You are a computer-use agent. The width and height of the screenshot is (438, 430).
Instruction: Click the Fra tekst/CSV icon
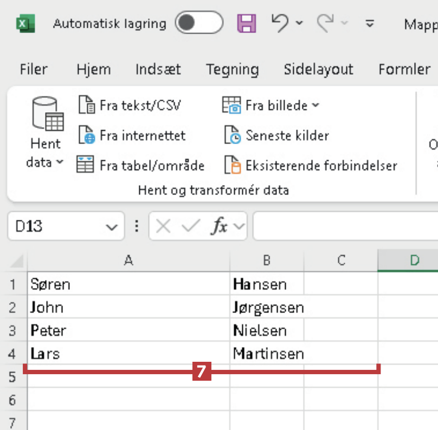point(87,105)
